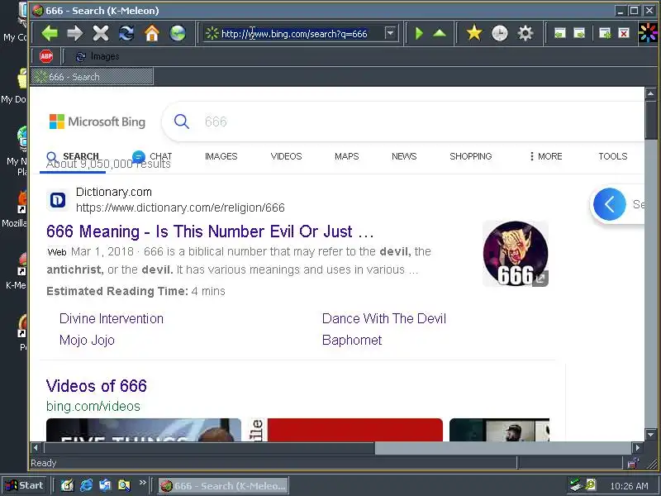Stop page loading with the X icon
The image size is (661, 496).
click(x=101, y=33)
